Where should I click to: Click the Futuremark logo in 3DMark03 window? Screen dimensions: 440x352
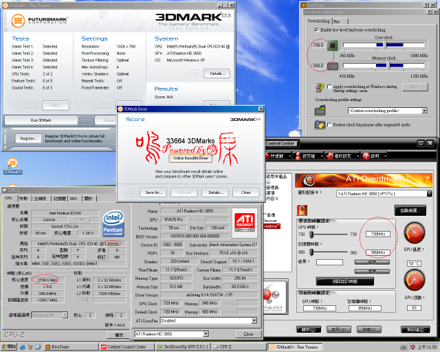[x=39, y=21]
